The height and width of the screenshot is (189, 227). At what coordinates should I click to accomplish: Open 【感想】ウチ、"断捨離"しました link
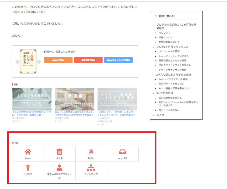tap(117, 115)
